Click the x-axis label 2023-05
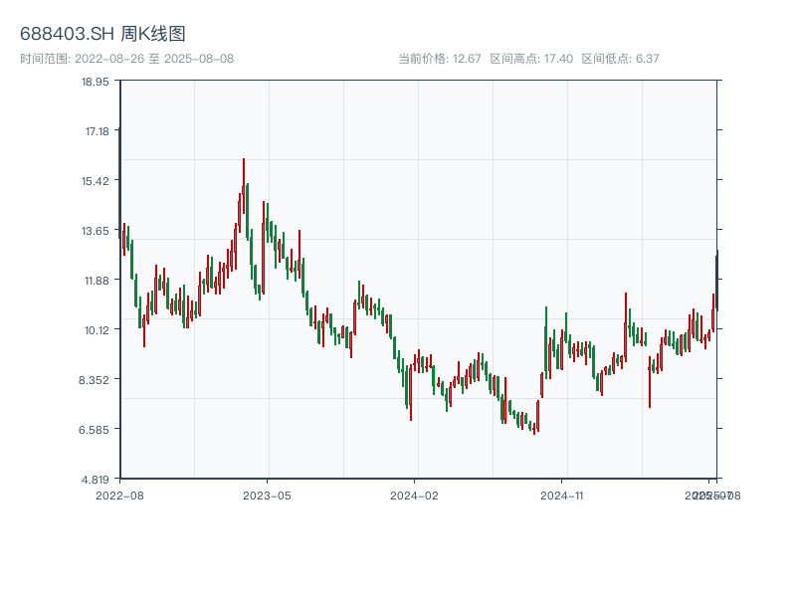The image size is (796, 597). coord(267,496)
